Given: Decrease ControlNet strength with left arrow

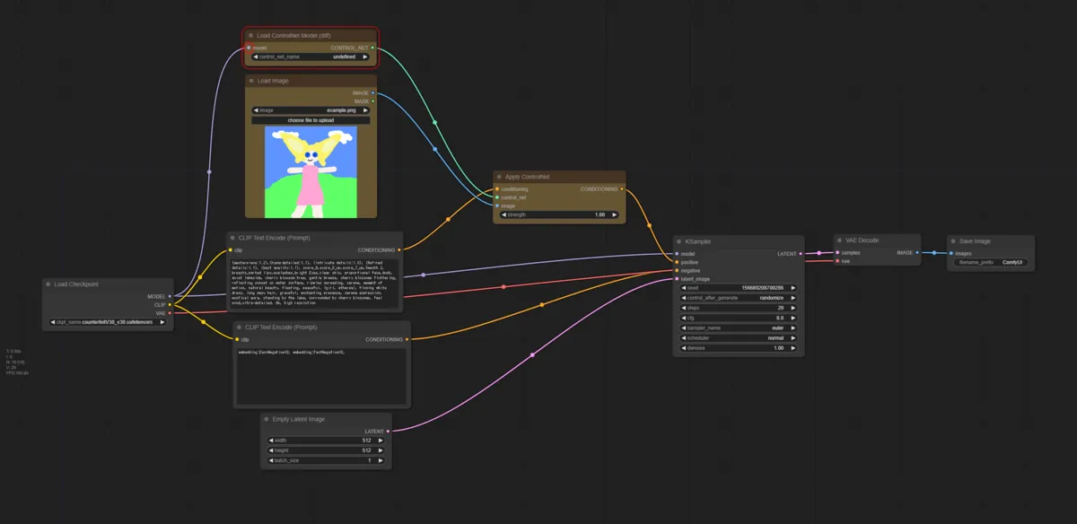Looking at the screenshot, I should click(x=503, y=215).
